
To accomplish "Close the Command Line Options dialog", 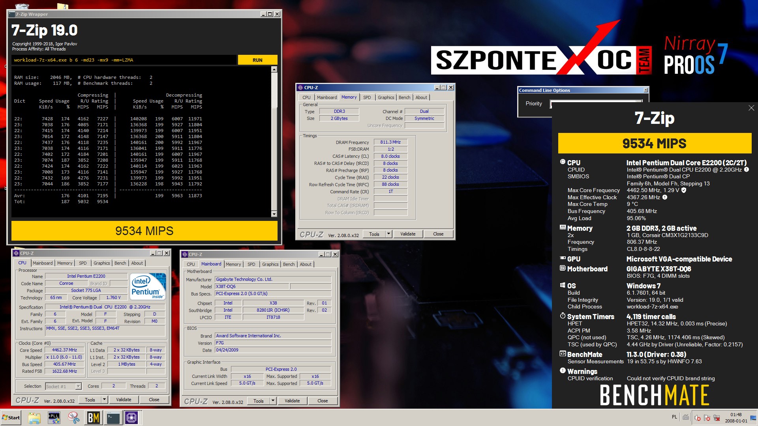I will coord(645,90).
